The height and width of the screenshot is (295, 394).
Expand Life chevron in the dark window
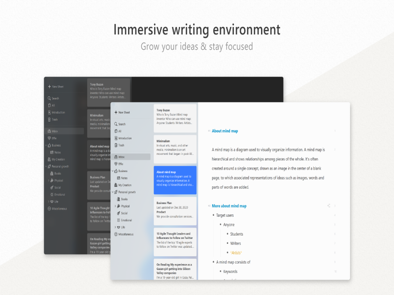[x=48, y=201]
